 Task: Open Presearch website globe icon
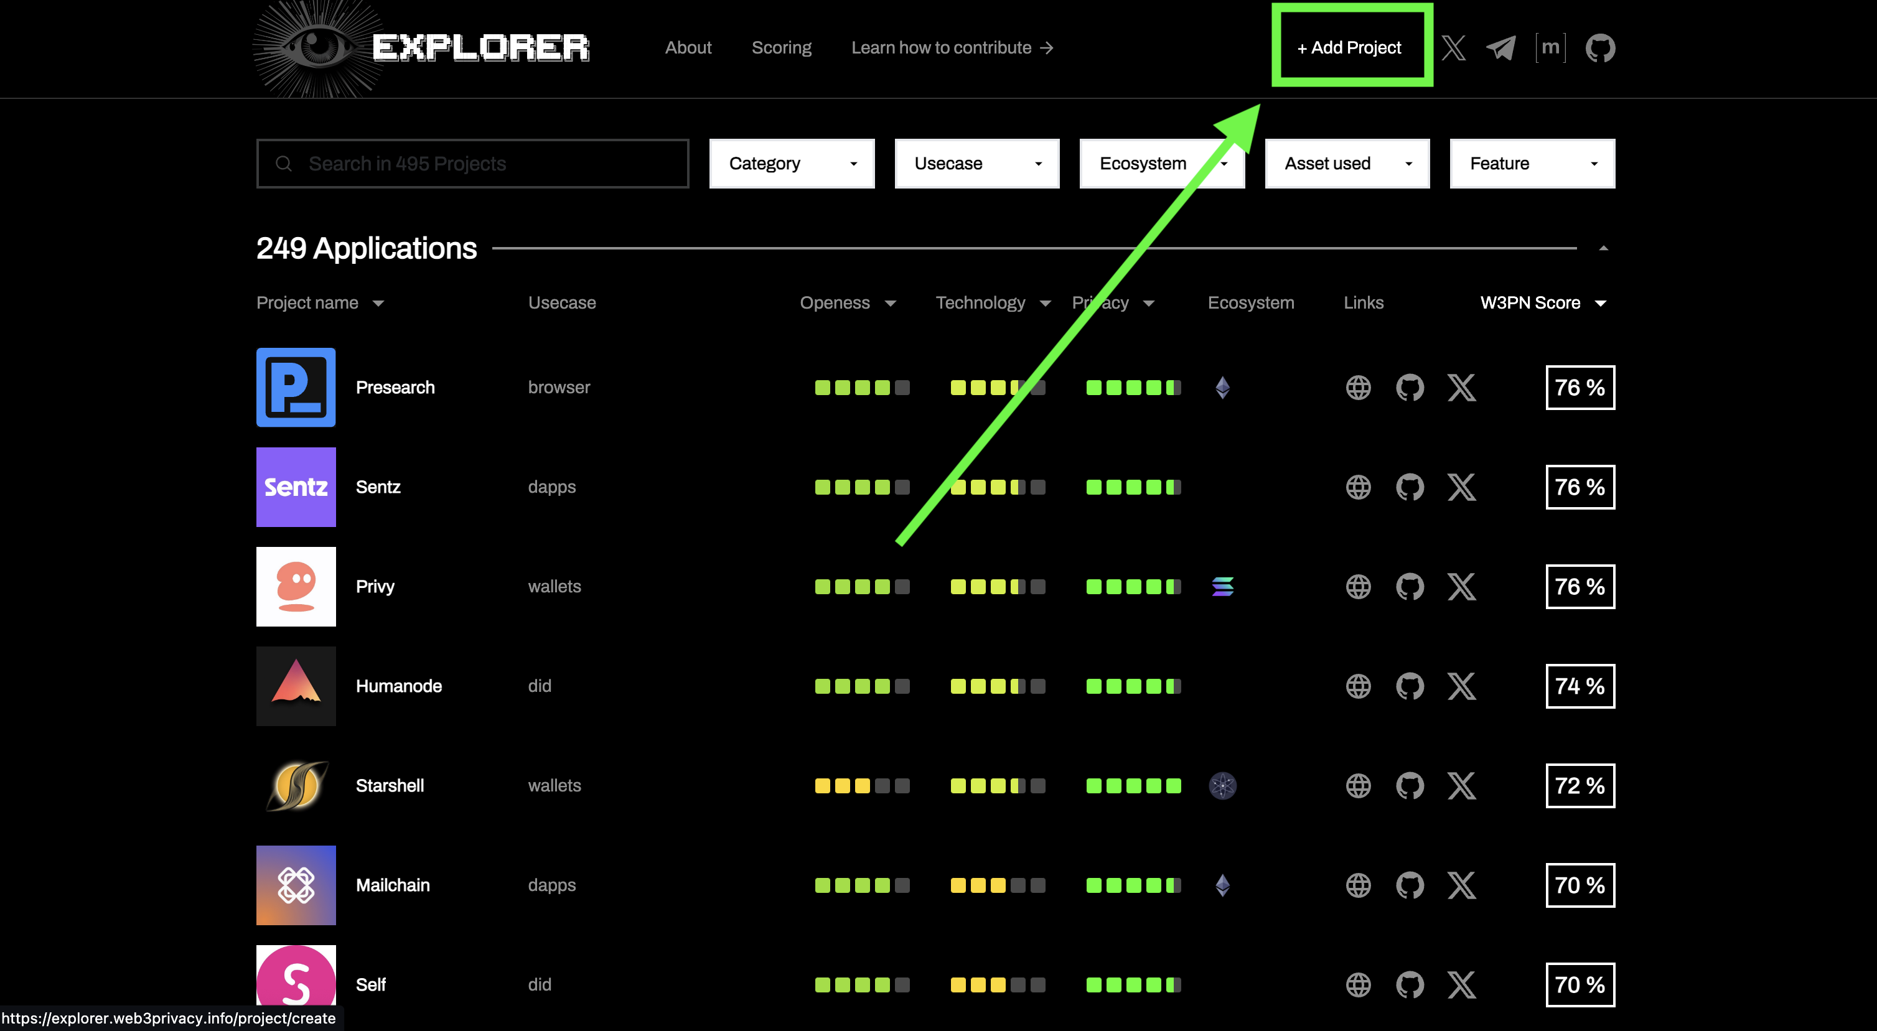1358,388
